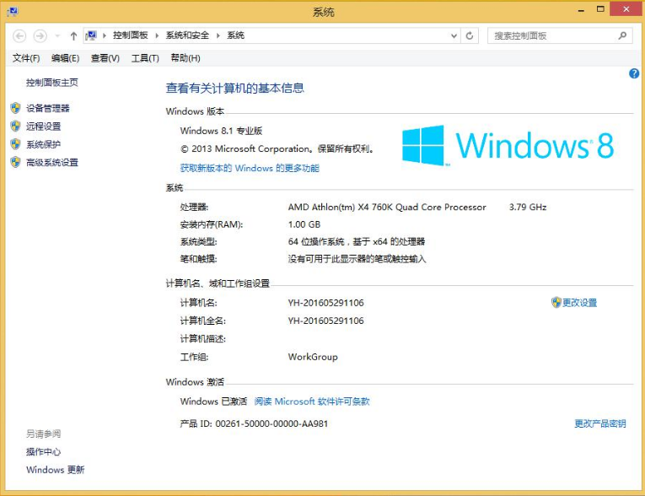Viewport: 645px width, 496px height.
Task: Expand the address bar history dropdown
Action: [454, 35]
